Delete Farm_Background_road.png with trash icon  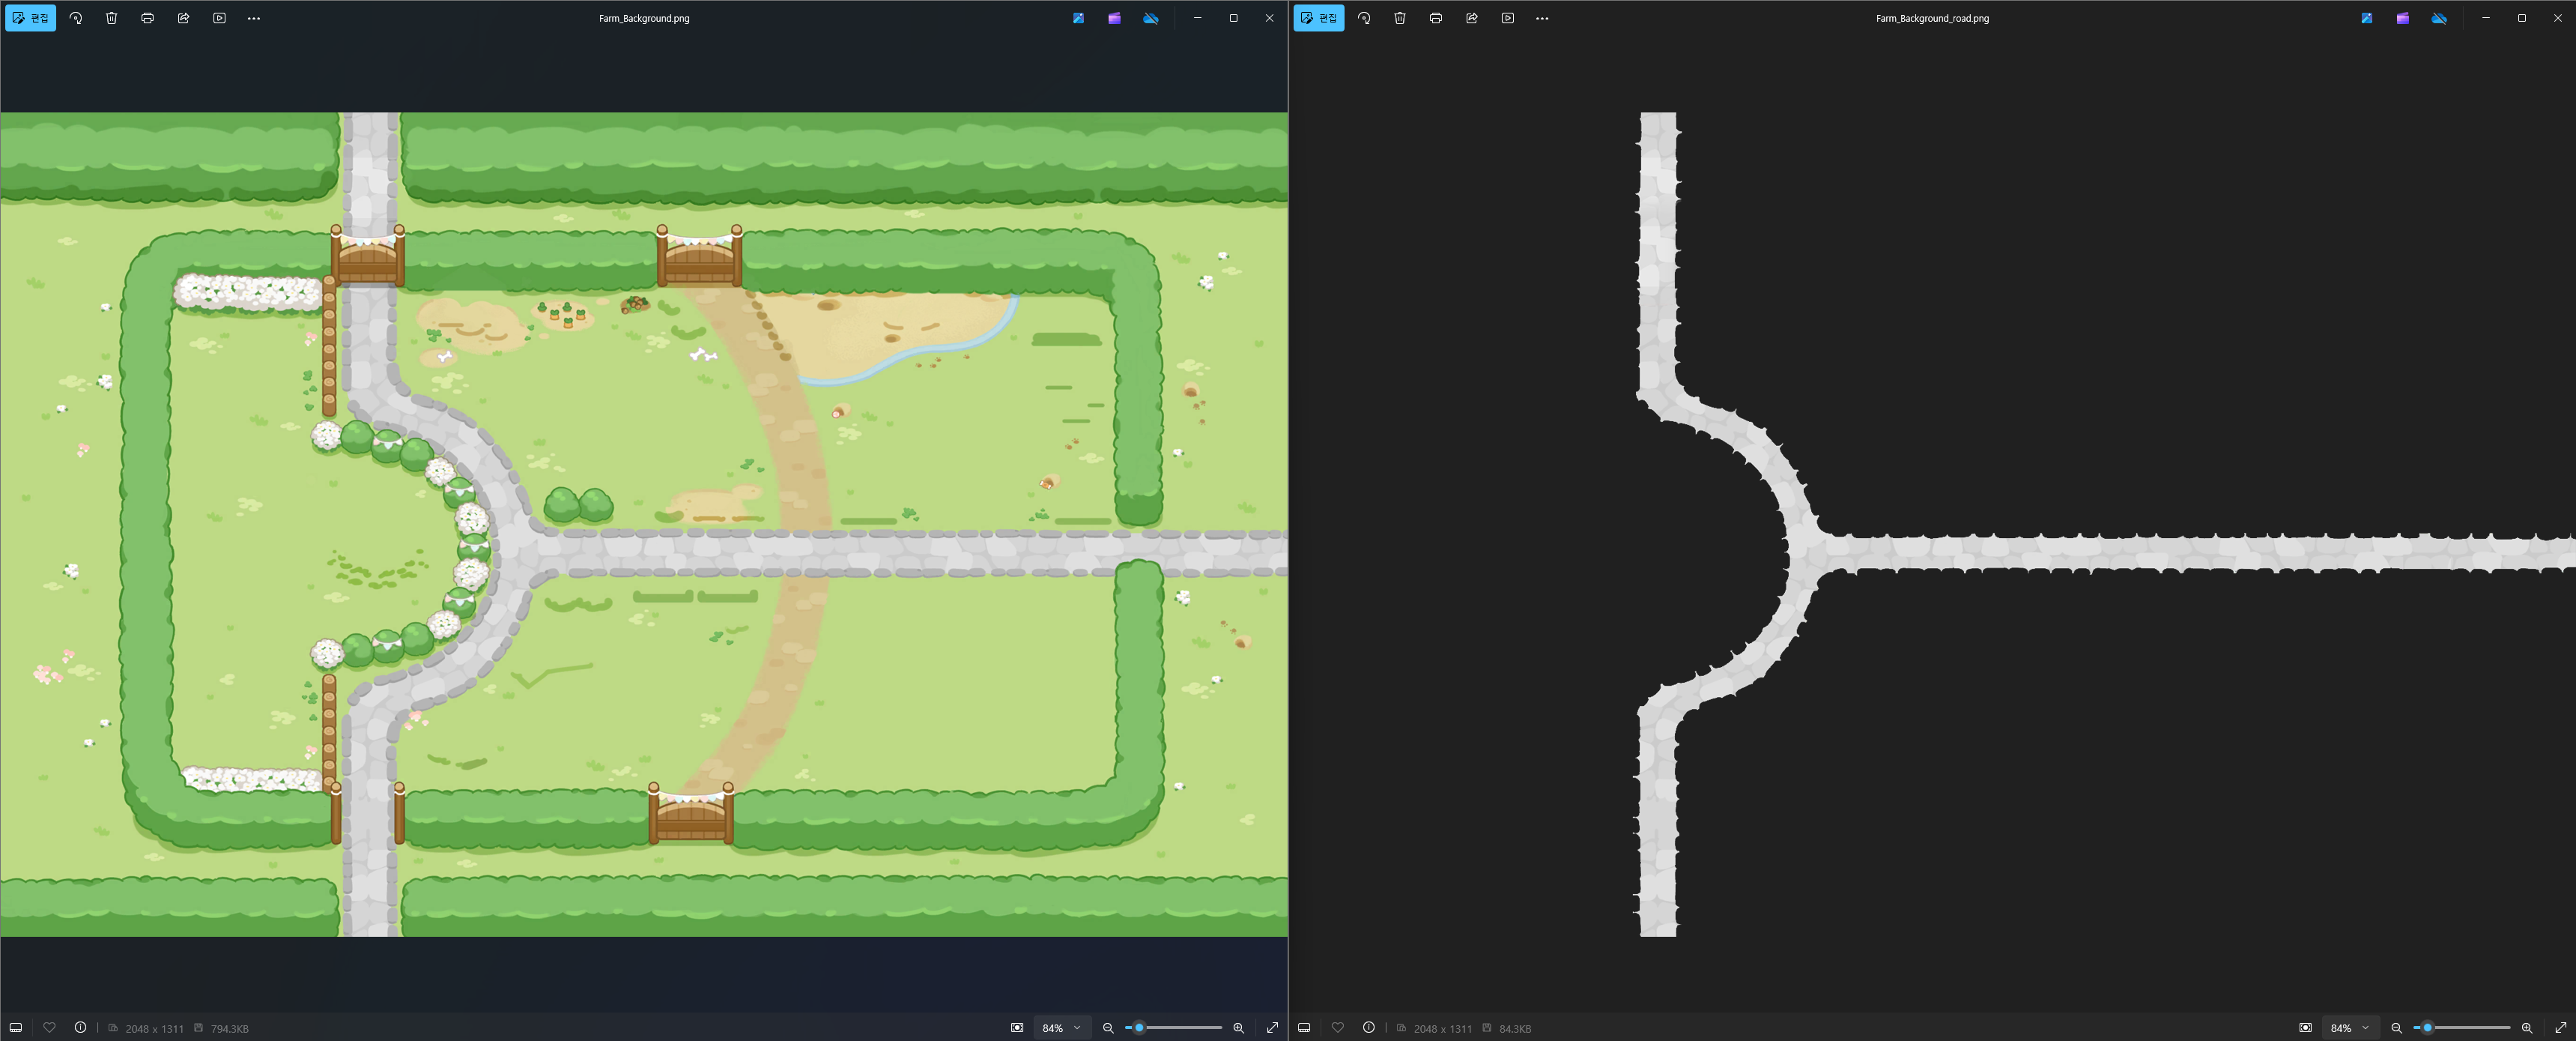click(x=1400, y=18)
